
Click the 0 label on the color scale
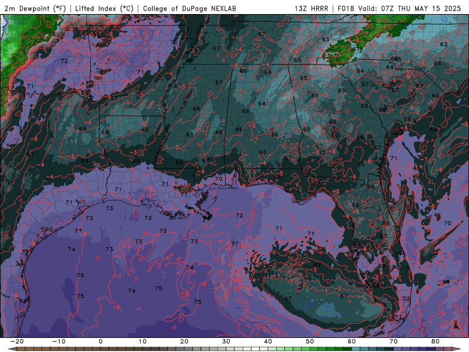(x=100, y=341)
